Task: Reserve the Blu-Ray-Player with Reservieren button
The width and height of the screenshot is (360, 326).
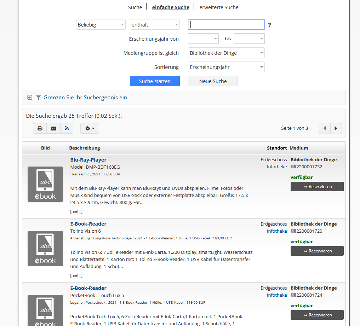Action: click(x=317, y=187)
